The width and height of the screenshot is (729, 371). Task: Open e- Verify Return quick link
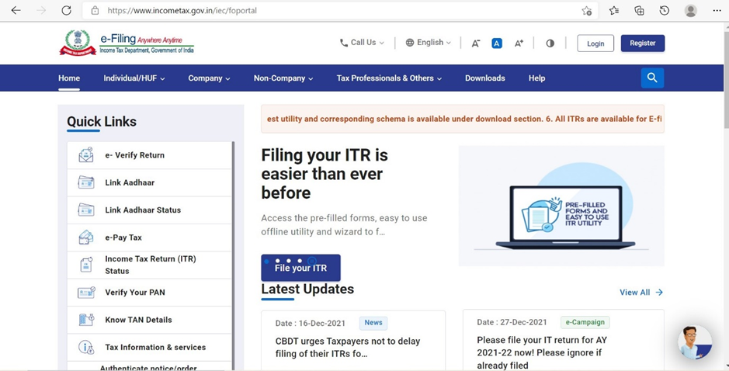pos(149,155)
